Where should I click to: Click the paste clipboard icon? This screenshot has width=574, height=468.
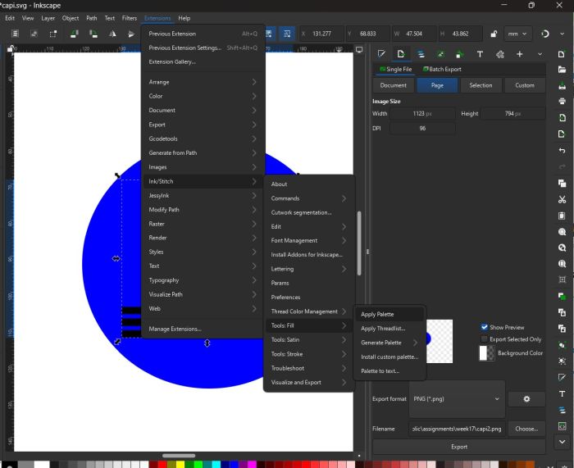[562, 216]
